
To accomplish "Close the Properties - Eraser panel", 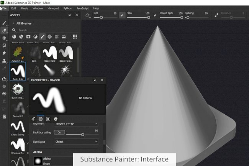I will pyautogui.click(x=102, y=80).
